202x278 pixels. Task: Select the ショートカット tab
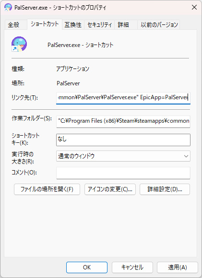click(x=45, y=24)
